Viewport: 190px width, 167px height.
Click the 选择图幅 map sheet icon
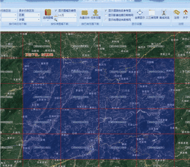tap(48, 12)
